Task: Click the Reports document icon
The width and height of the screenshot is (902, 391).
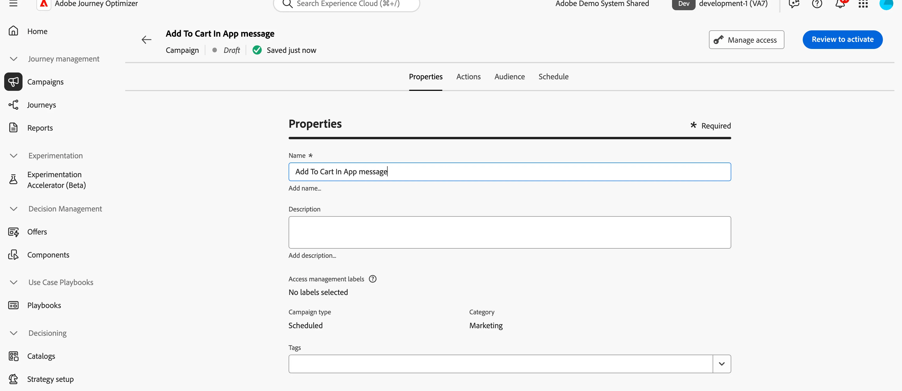Action: point(13,128)
